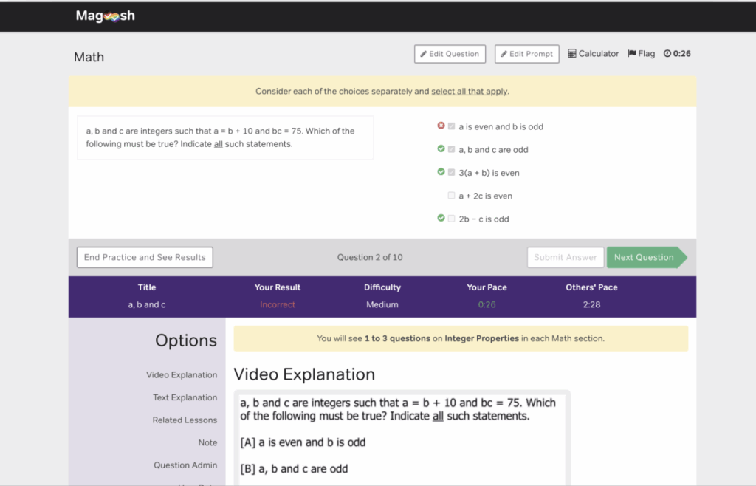Toggle checkbox 'a is even and b is odd'
This screenshot has height=486, width=756.
click(x=451, y=126)
